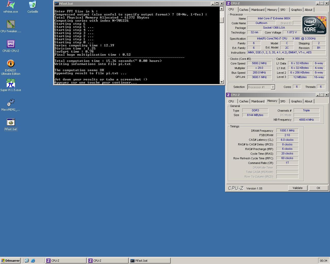Click the QPI Link 3600.1 MHz value
Viewport: 330px width, 264px height.
pyautogui.click(x=259, y=77)
